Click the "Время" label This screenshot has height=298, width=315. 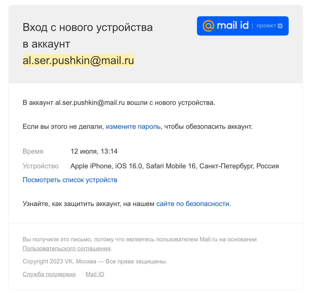coord(33,151)
